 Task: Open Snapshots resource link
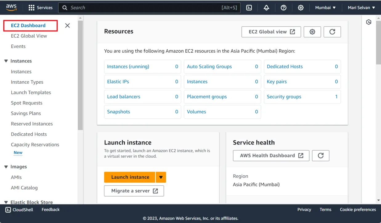[119, 112]
